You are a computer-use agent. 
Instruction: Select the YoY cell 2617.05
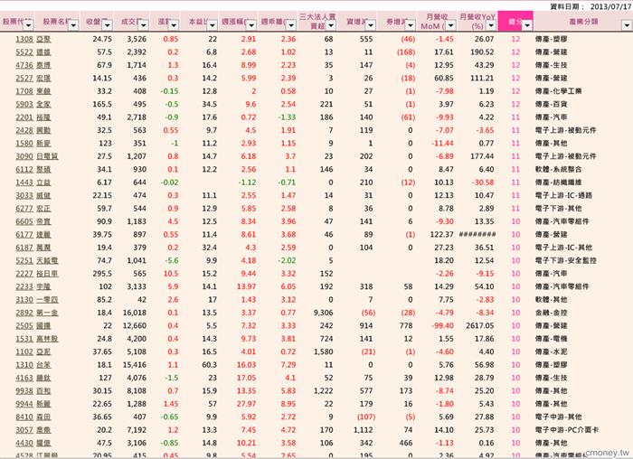click(480, 326)
